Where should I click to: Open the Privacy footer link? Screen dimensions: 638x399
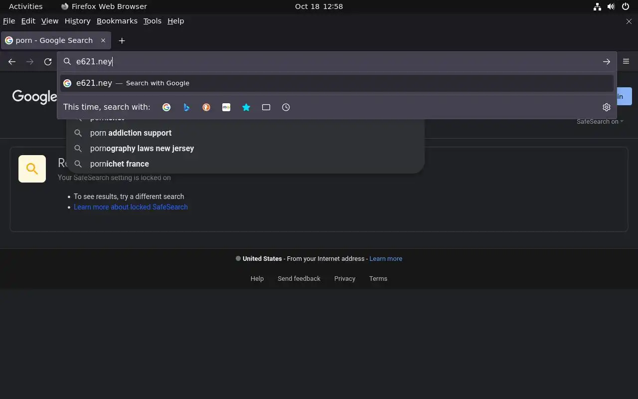345,279
